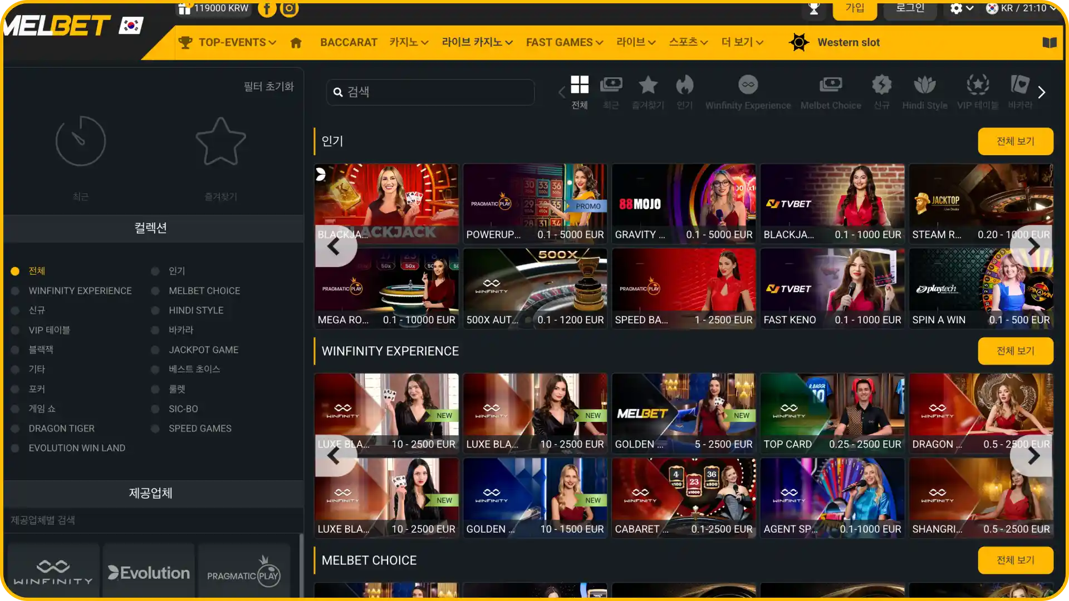The height and width of the screenshot is (601, 1069).
Task: Open the Facebook social icon
Action: click(267, 9)
